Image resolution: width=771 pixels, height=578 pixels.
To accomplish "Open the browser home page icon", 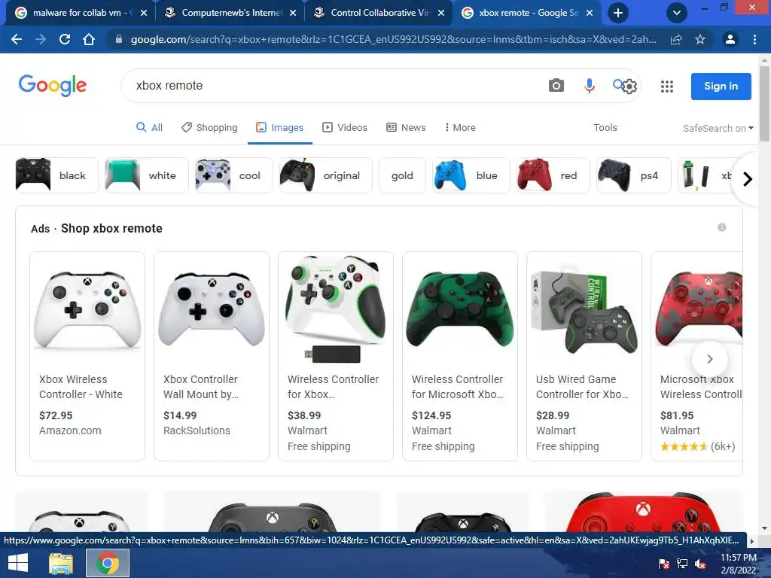I will point(89,39).
